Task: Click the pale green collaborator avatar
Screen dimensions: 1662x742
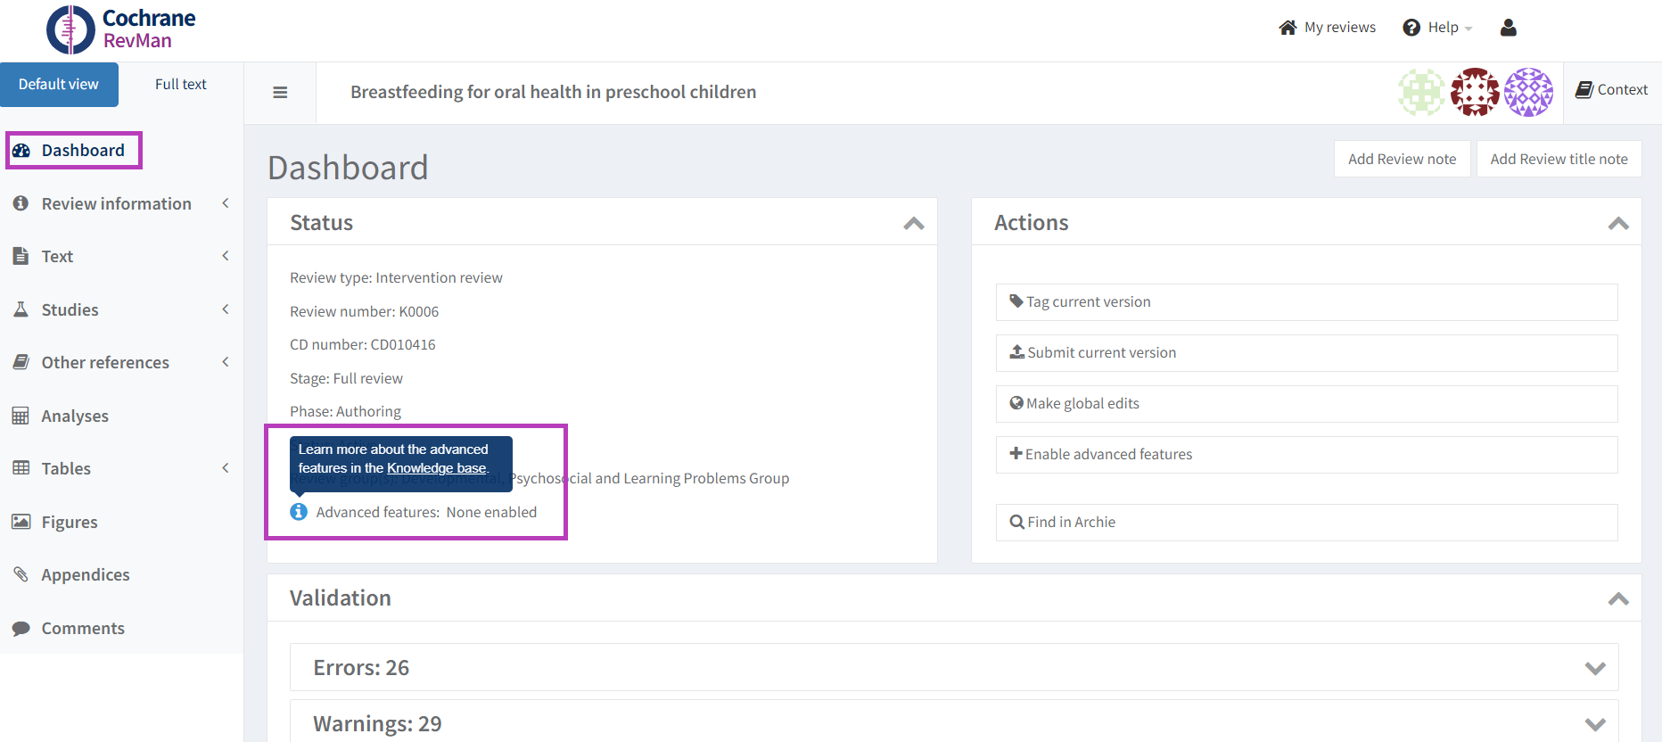Action: point(1421,92)
